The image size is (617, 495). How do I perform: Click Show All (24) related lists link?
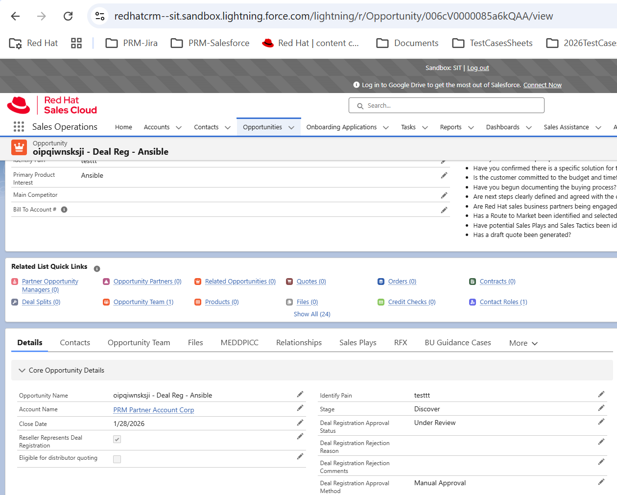(x=312, y=314)
